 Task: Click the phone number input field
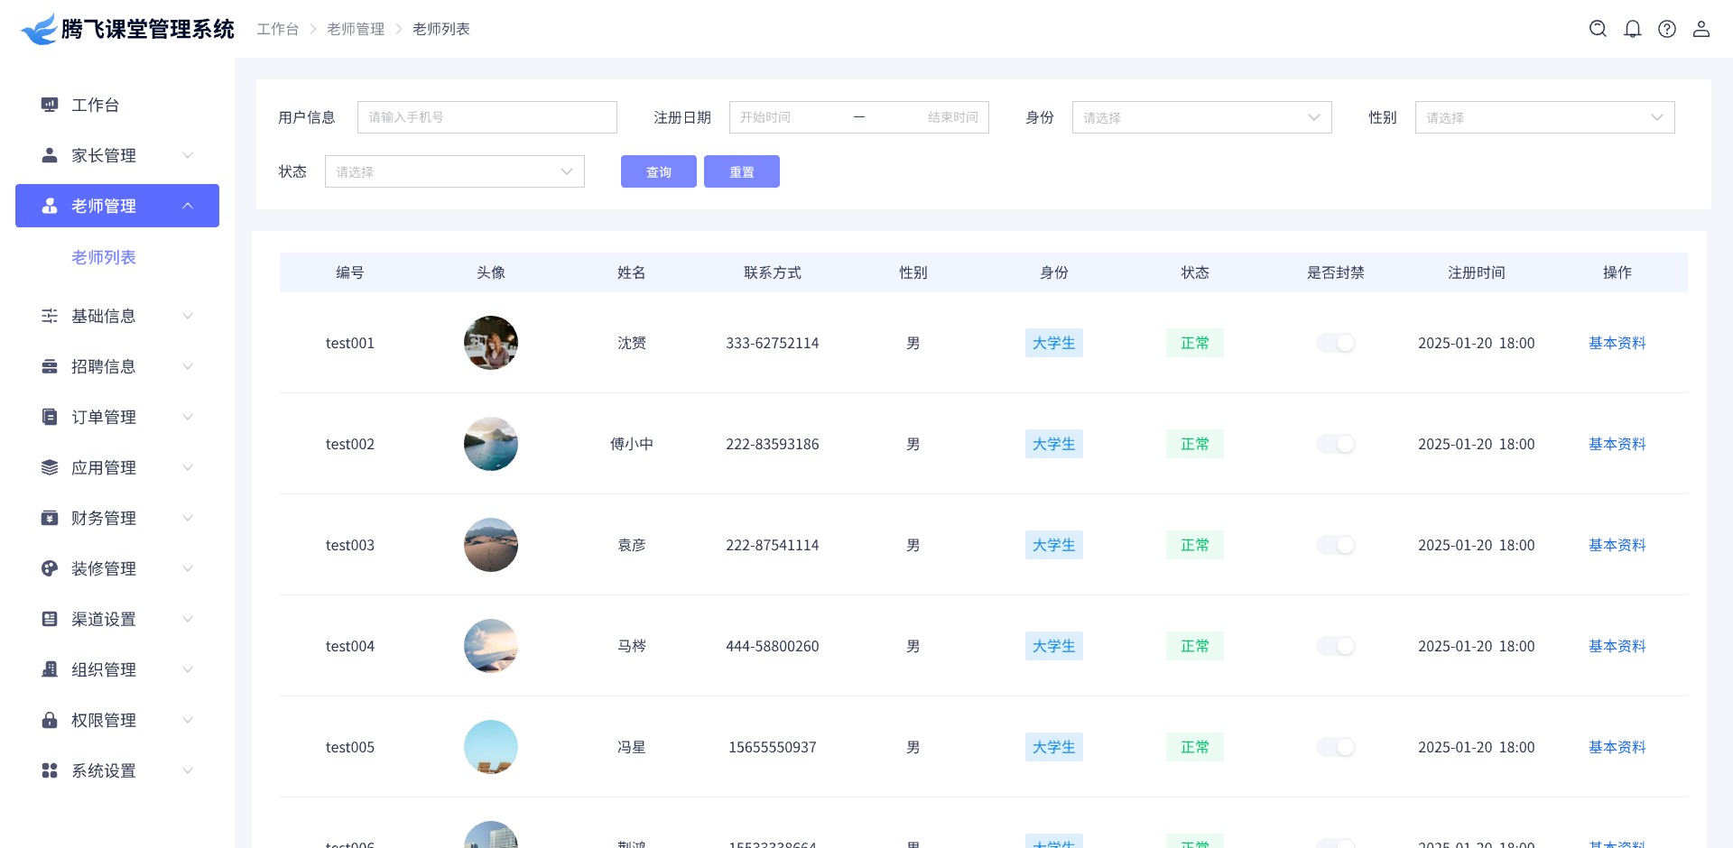(487, 117)
